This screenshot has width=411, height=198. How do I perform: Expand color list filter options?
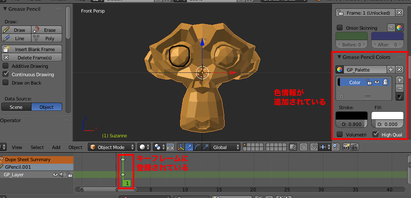pyautogui.click(x=341, y=96)
